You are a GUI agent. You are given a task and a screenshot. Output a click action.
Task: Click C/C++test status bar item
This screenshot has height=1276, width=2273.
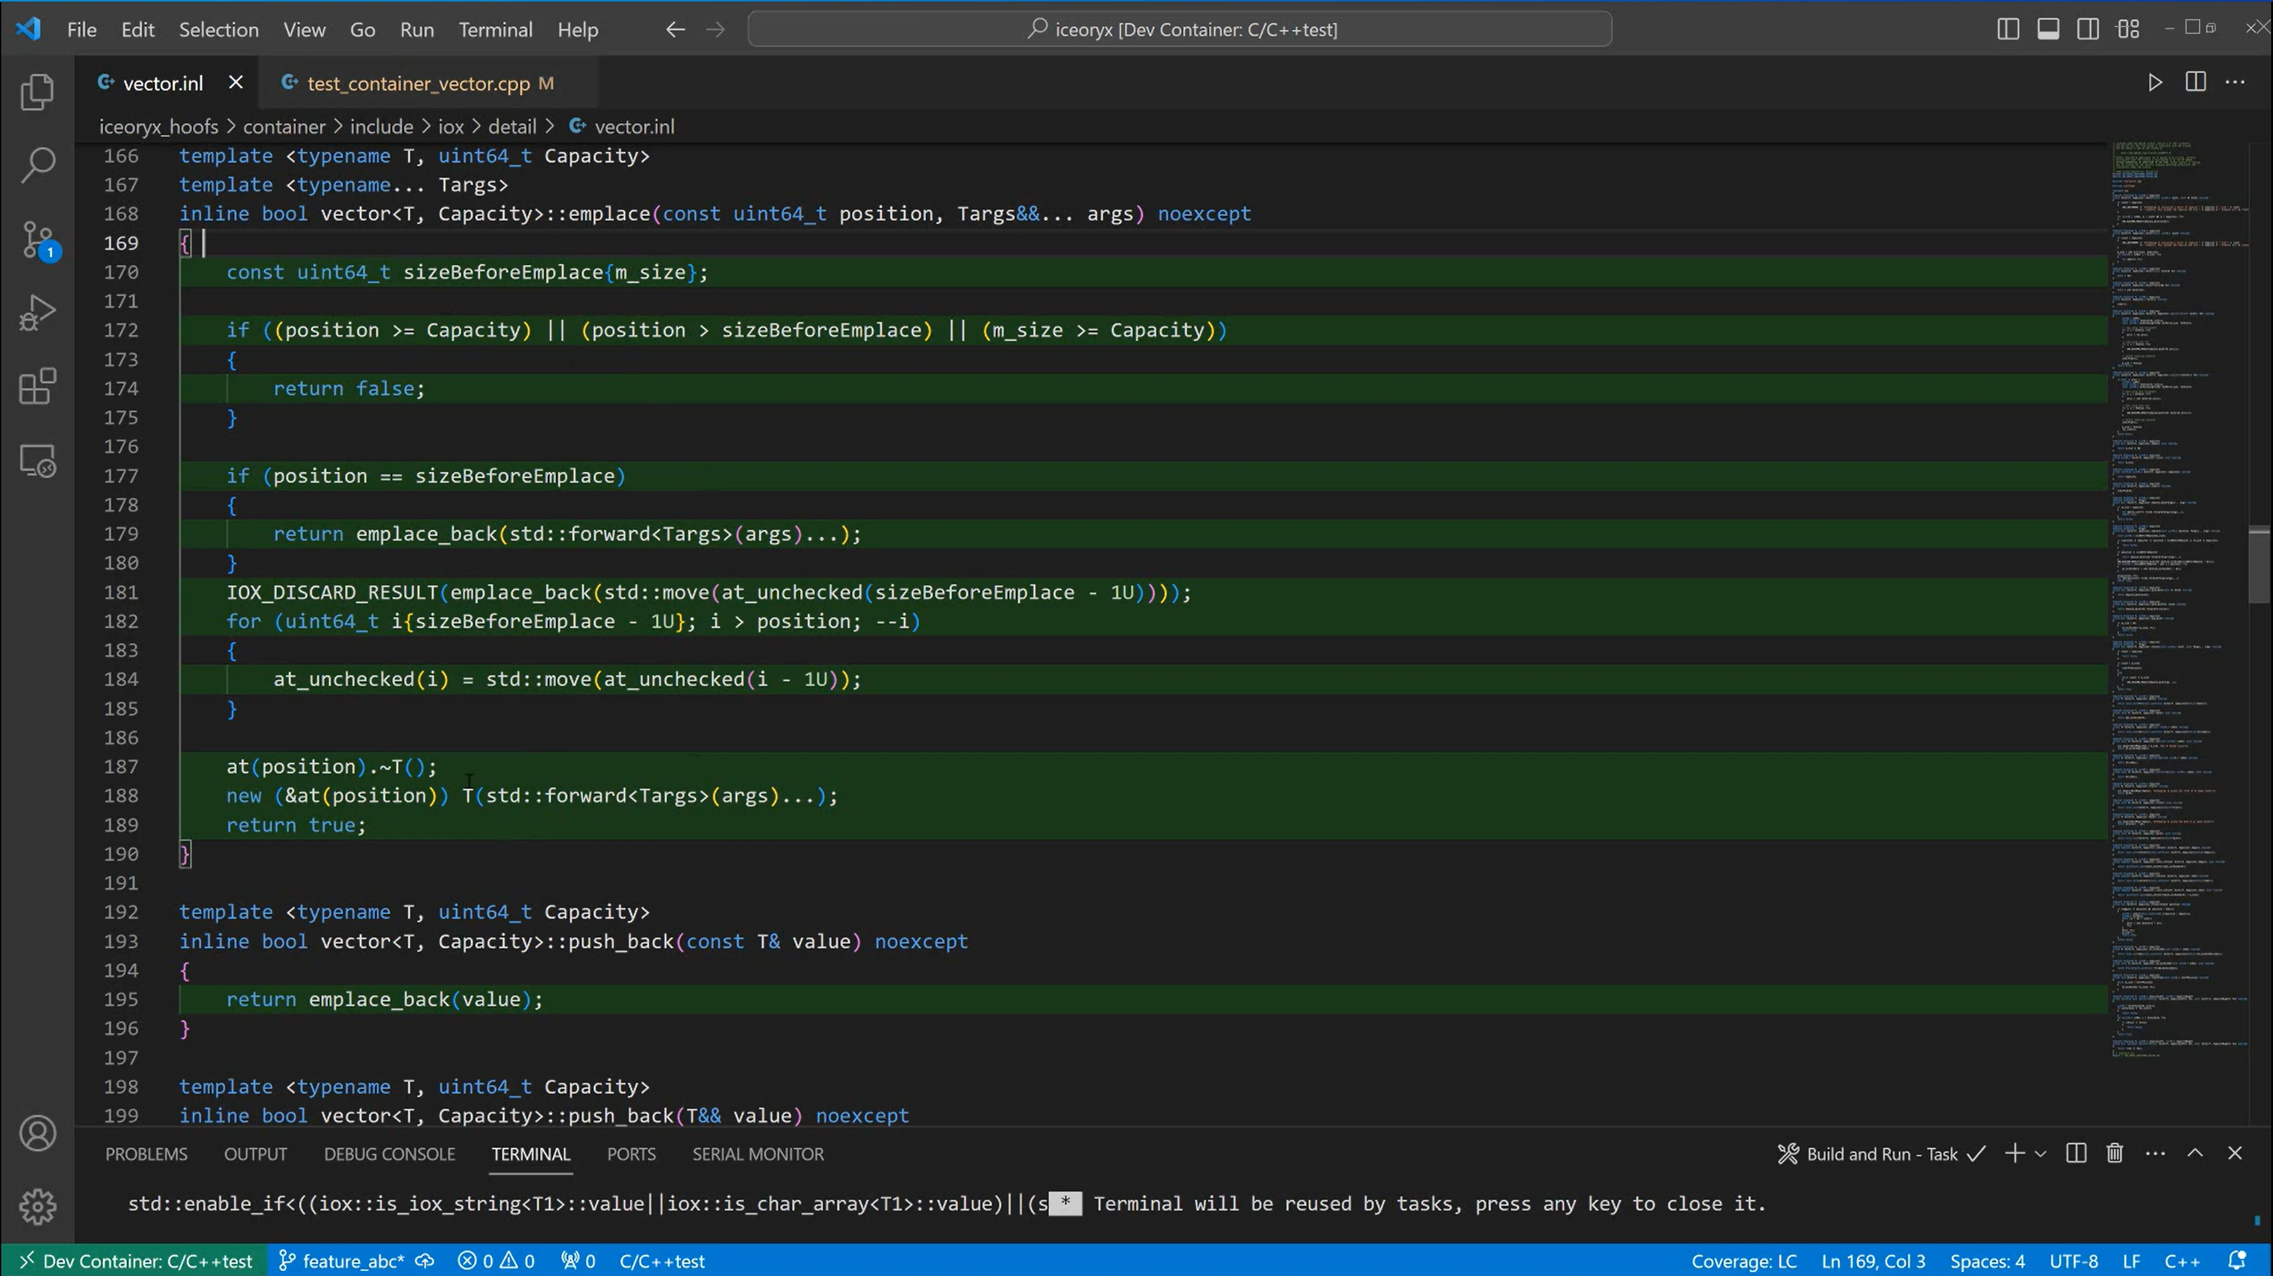(661, 1261)
